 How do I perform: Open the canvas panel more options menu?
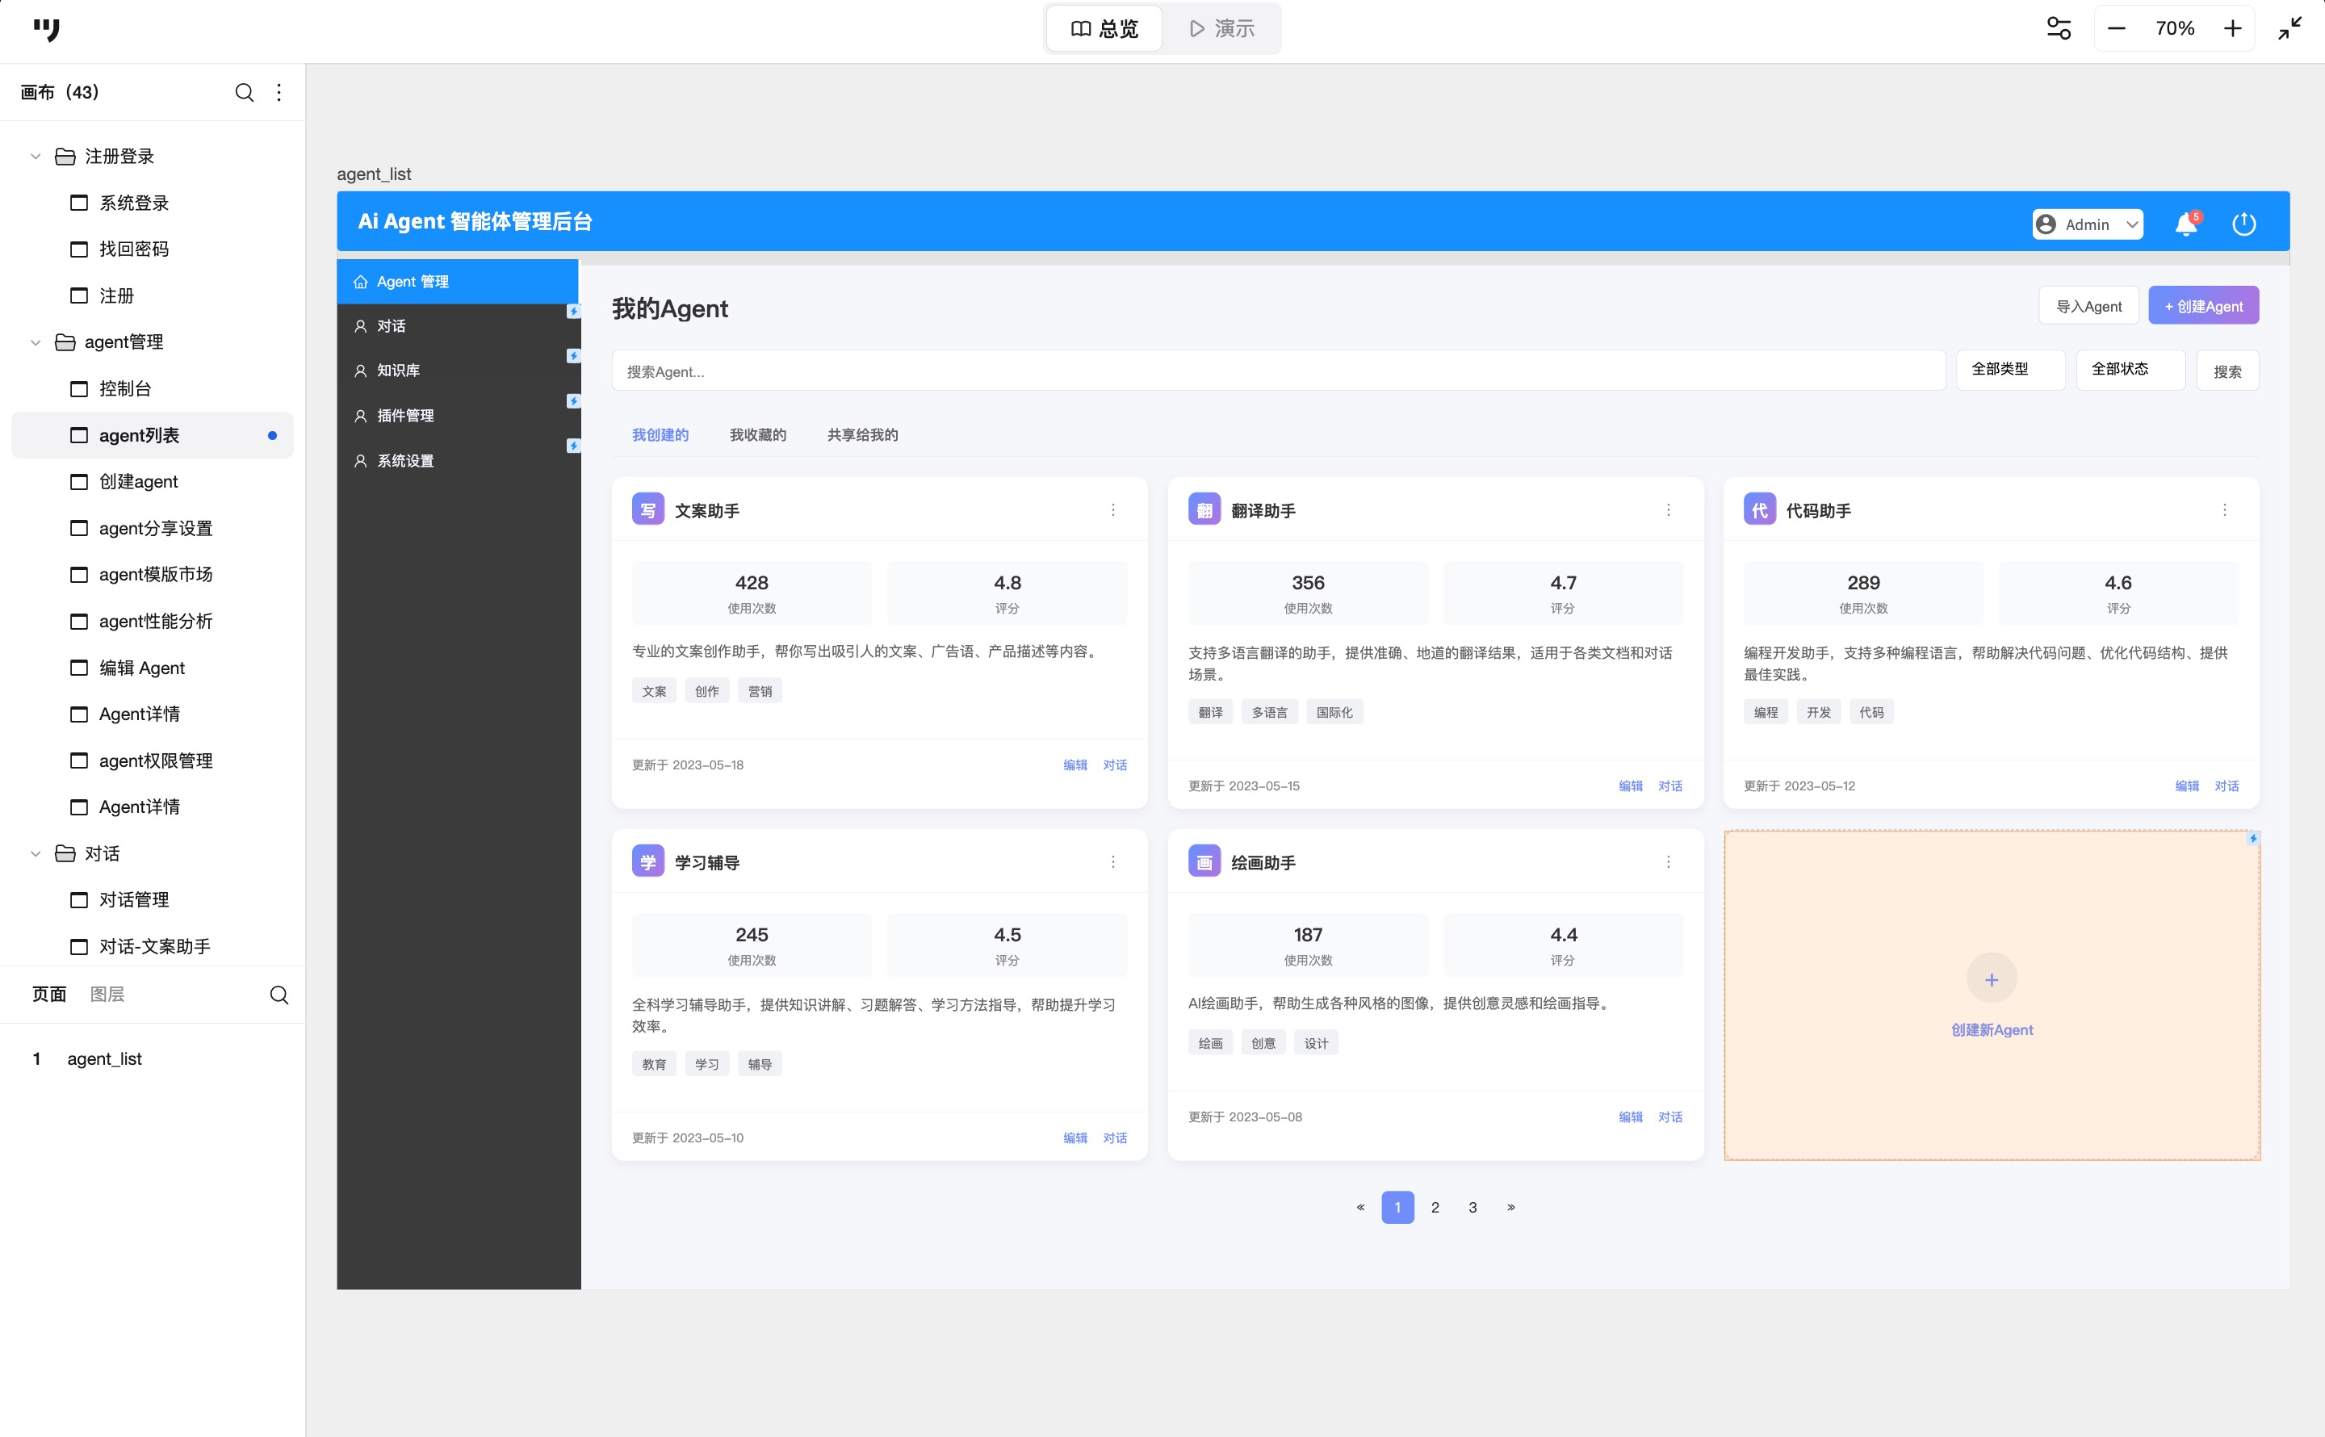tap(279, 92)
